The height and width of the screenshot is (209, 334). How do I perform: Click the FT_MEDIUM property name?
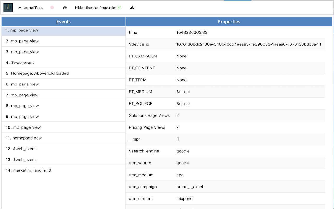pos(140,92)
